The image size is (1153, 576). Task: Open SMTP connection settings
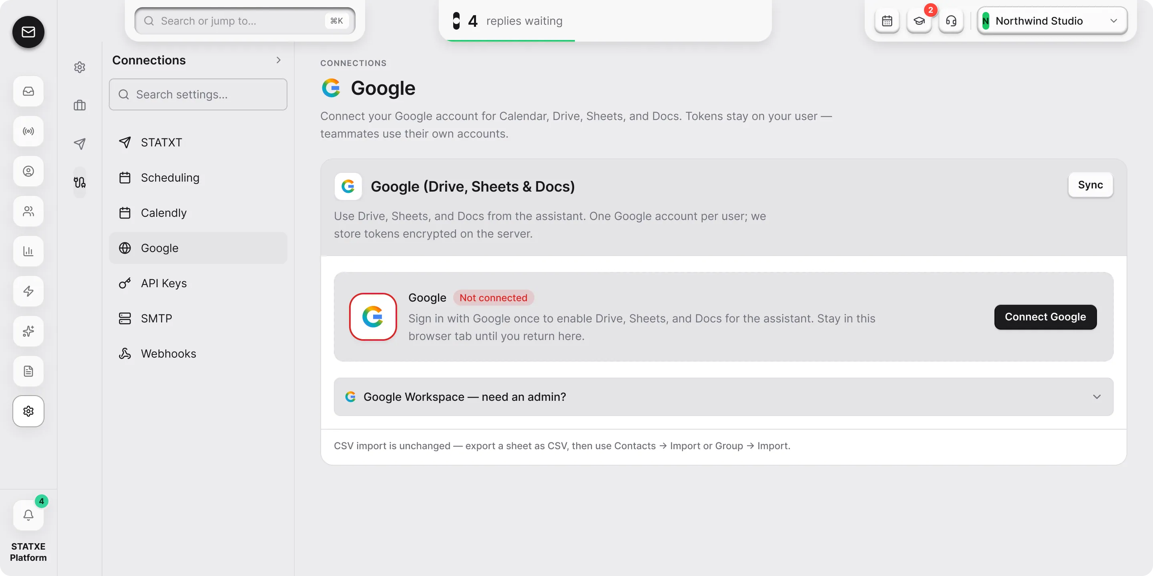point(198,318)
